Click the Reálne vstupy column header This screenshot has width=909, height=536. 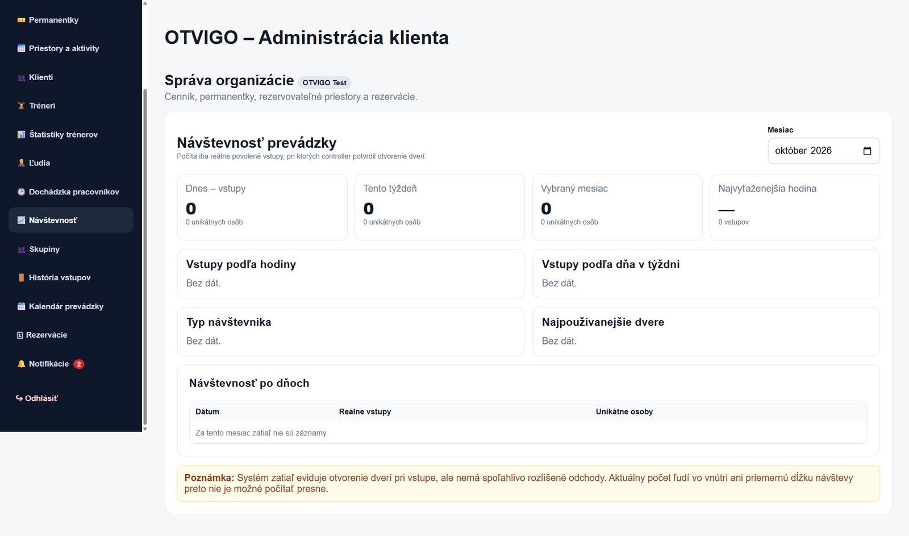[x=365, y=412]
